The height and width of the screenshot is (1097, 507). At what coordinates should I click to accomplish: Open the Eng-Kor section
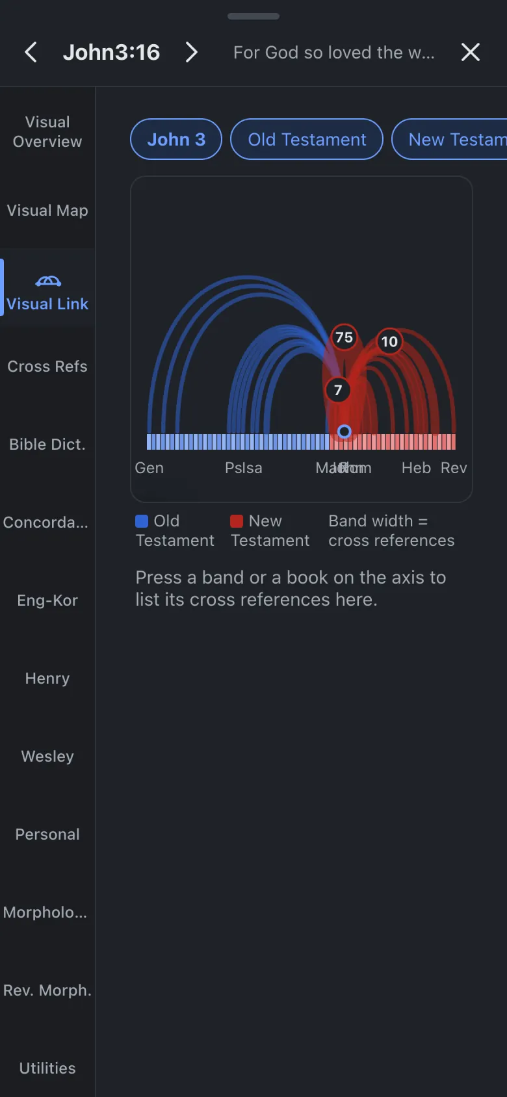(x=47, y=600)
